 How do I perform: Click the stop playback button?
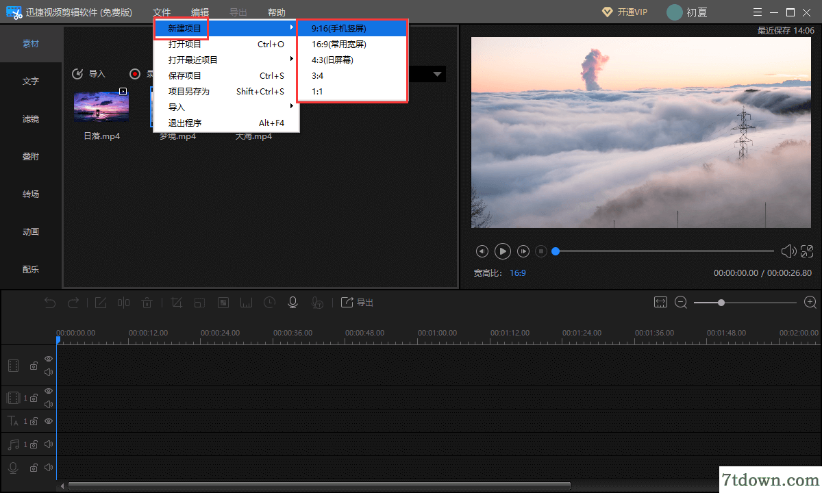[541, 251]
